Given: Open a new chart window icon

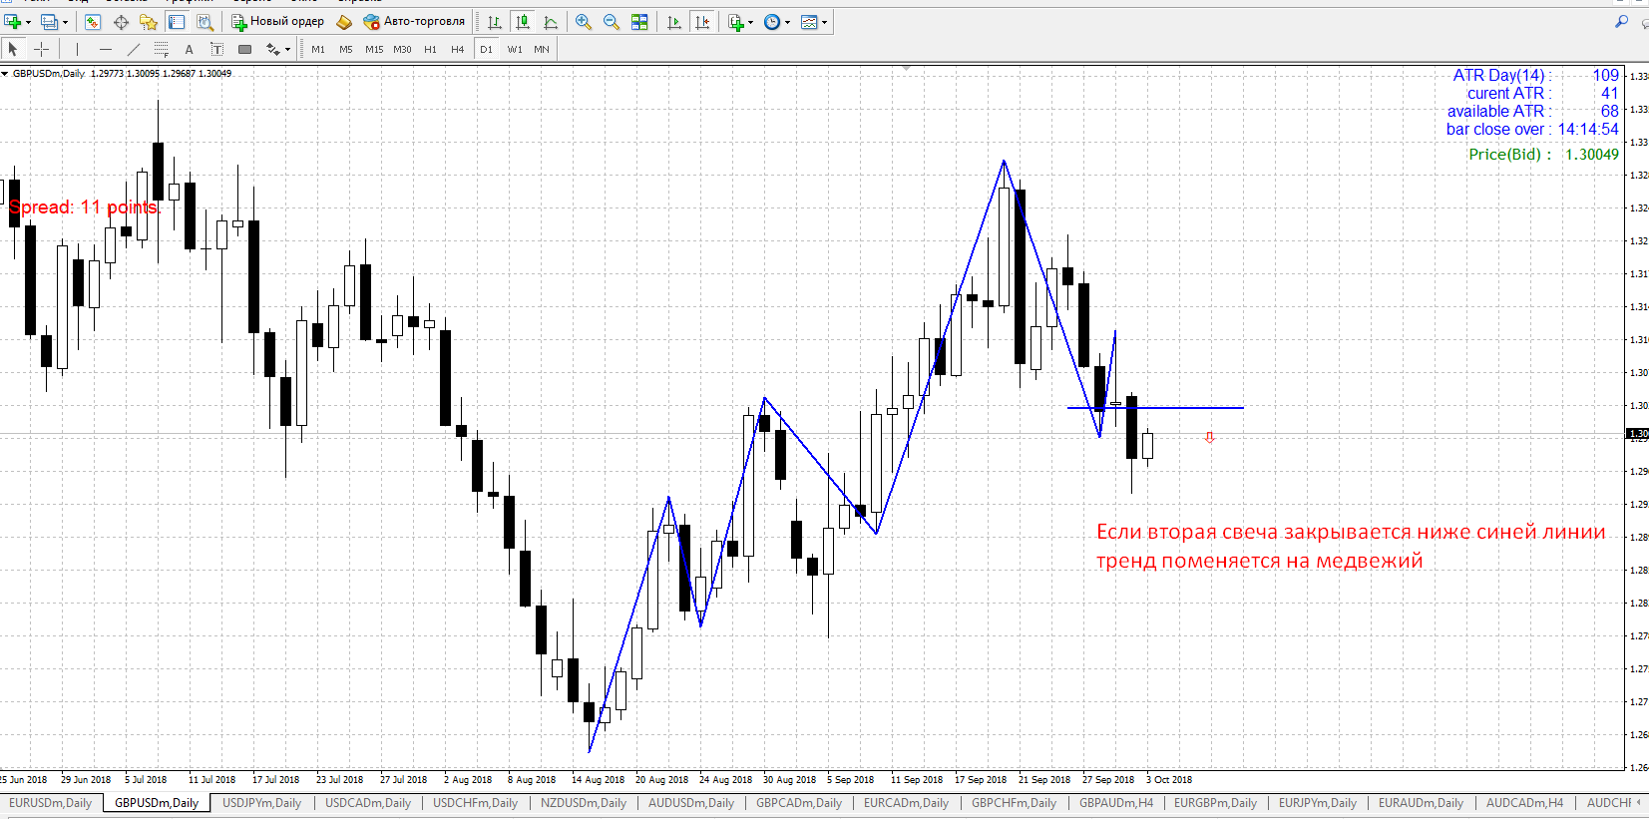Looking at the screenshot, I should 13,21.
